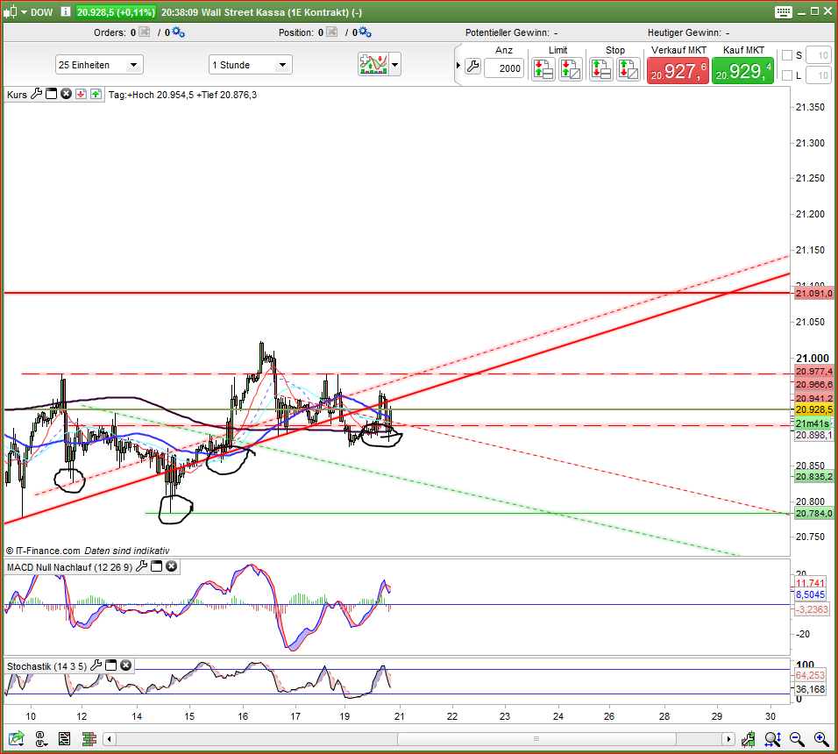Place buy Stop order icon
Screen dimensions: 838x754
[600, 69]
